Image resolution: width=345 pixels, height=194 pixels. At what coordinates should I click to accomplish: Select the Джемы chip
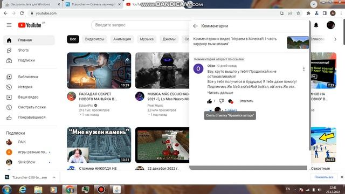tap(169, 39)
